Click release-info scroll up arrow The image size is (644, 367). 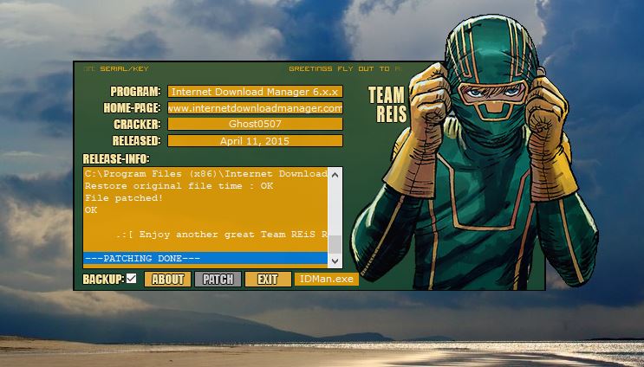(x=335, y=175)
